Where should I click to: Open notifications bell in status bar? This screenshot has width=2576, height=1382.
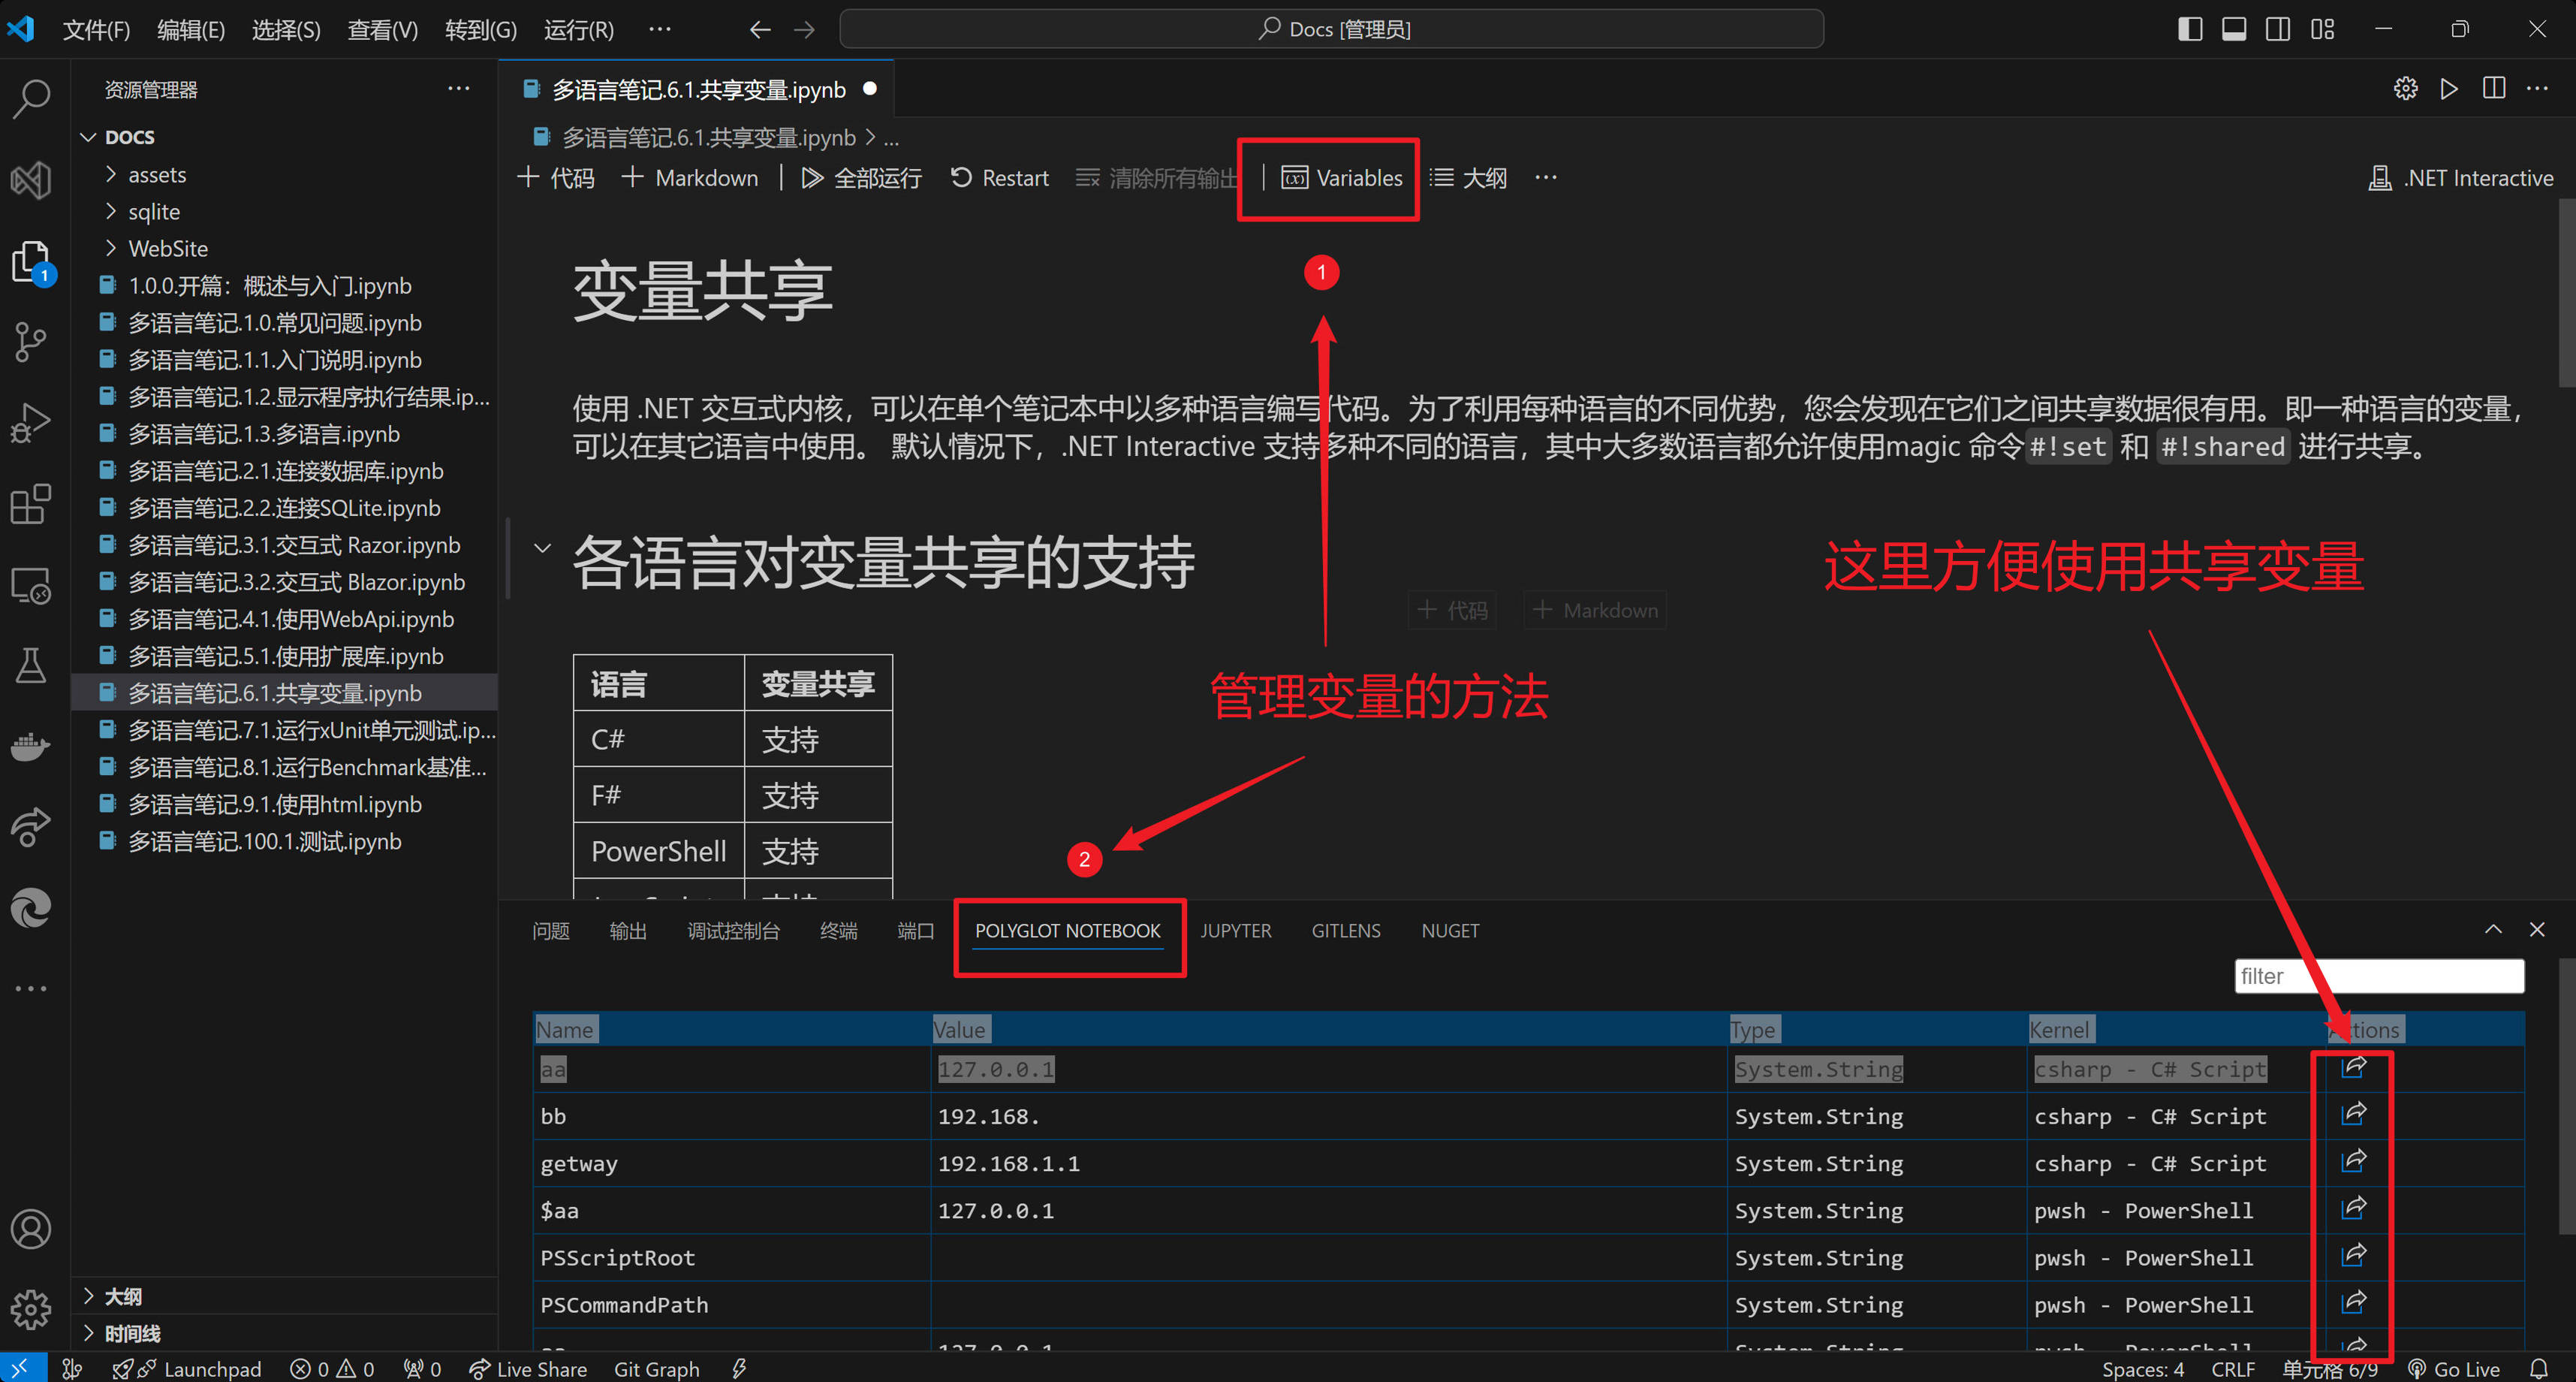pos(2539,1368)
